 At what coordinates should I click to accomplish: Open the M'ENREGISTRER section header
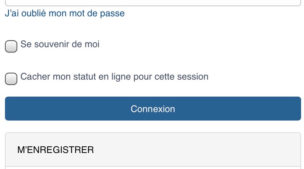pyautogui.click(x=56, y=150)
